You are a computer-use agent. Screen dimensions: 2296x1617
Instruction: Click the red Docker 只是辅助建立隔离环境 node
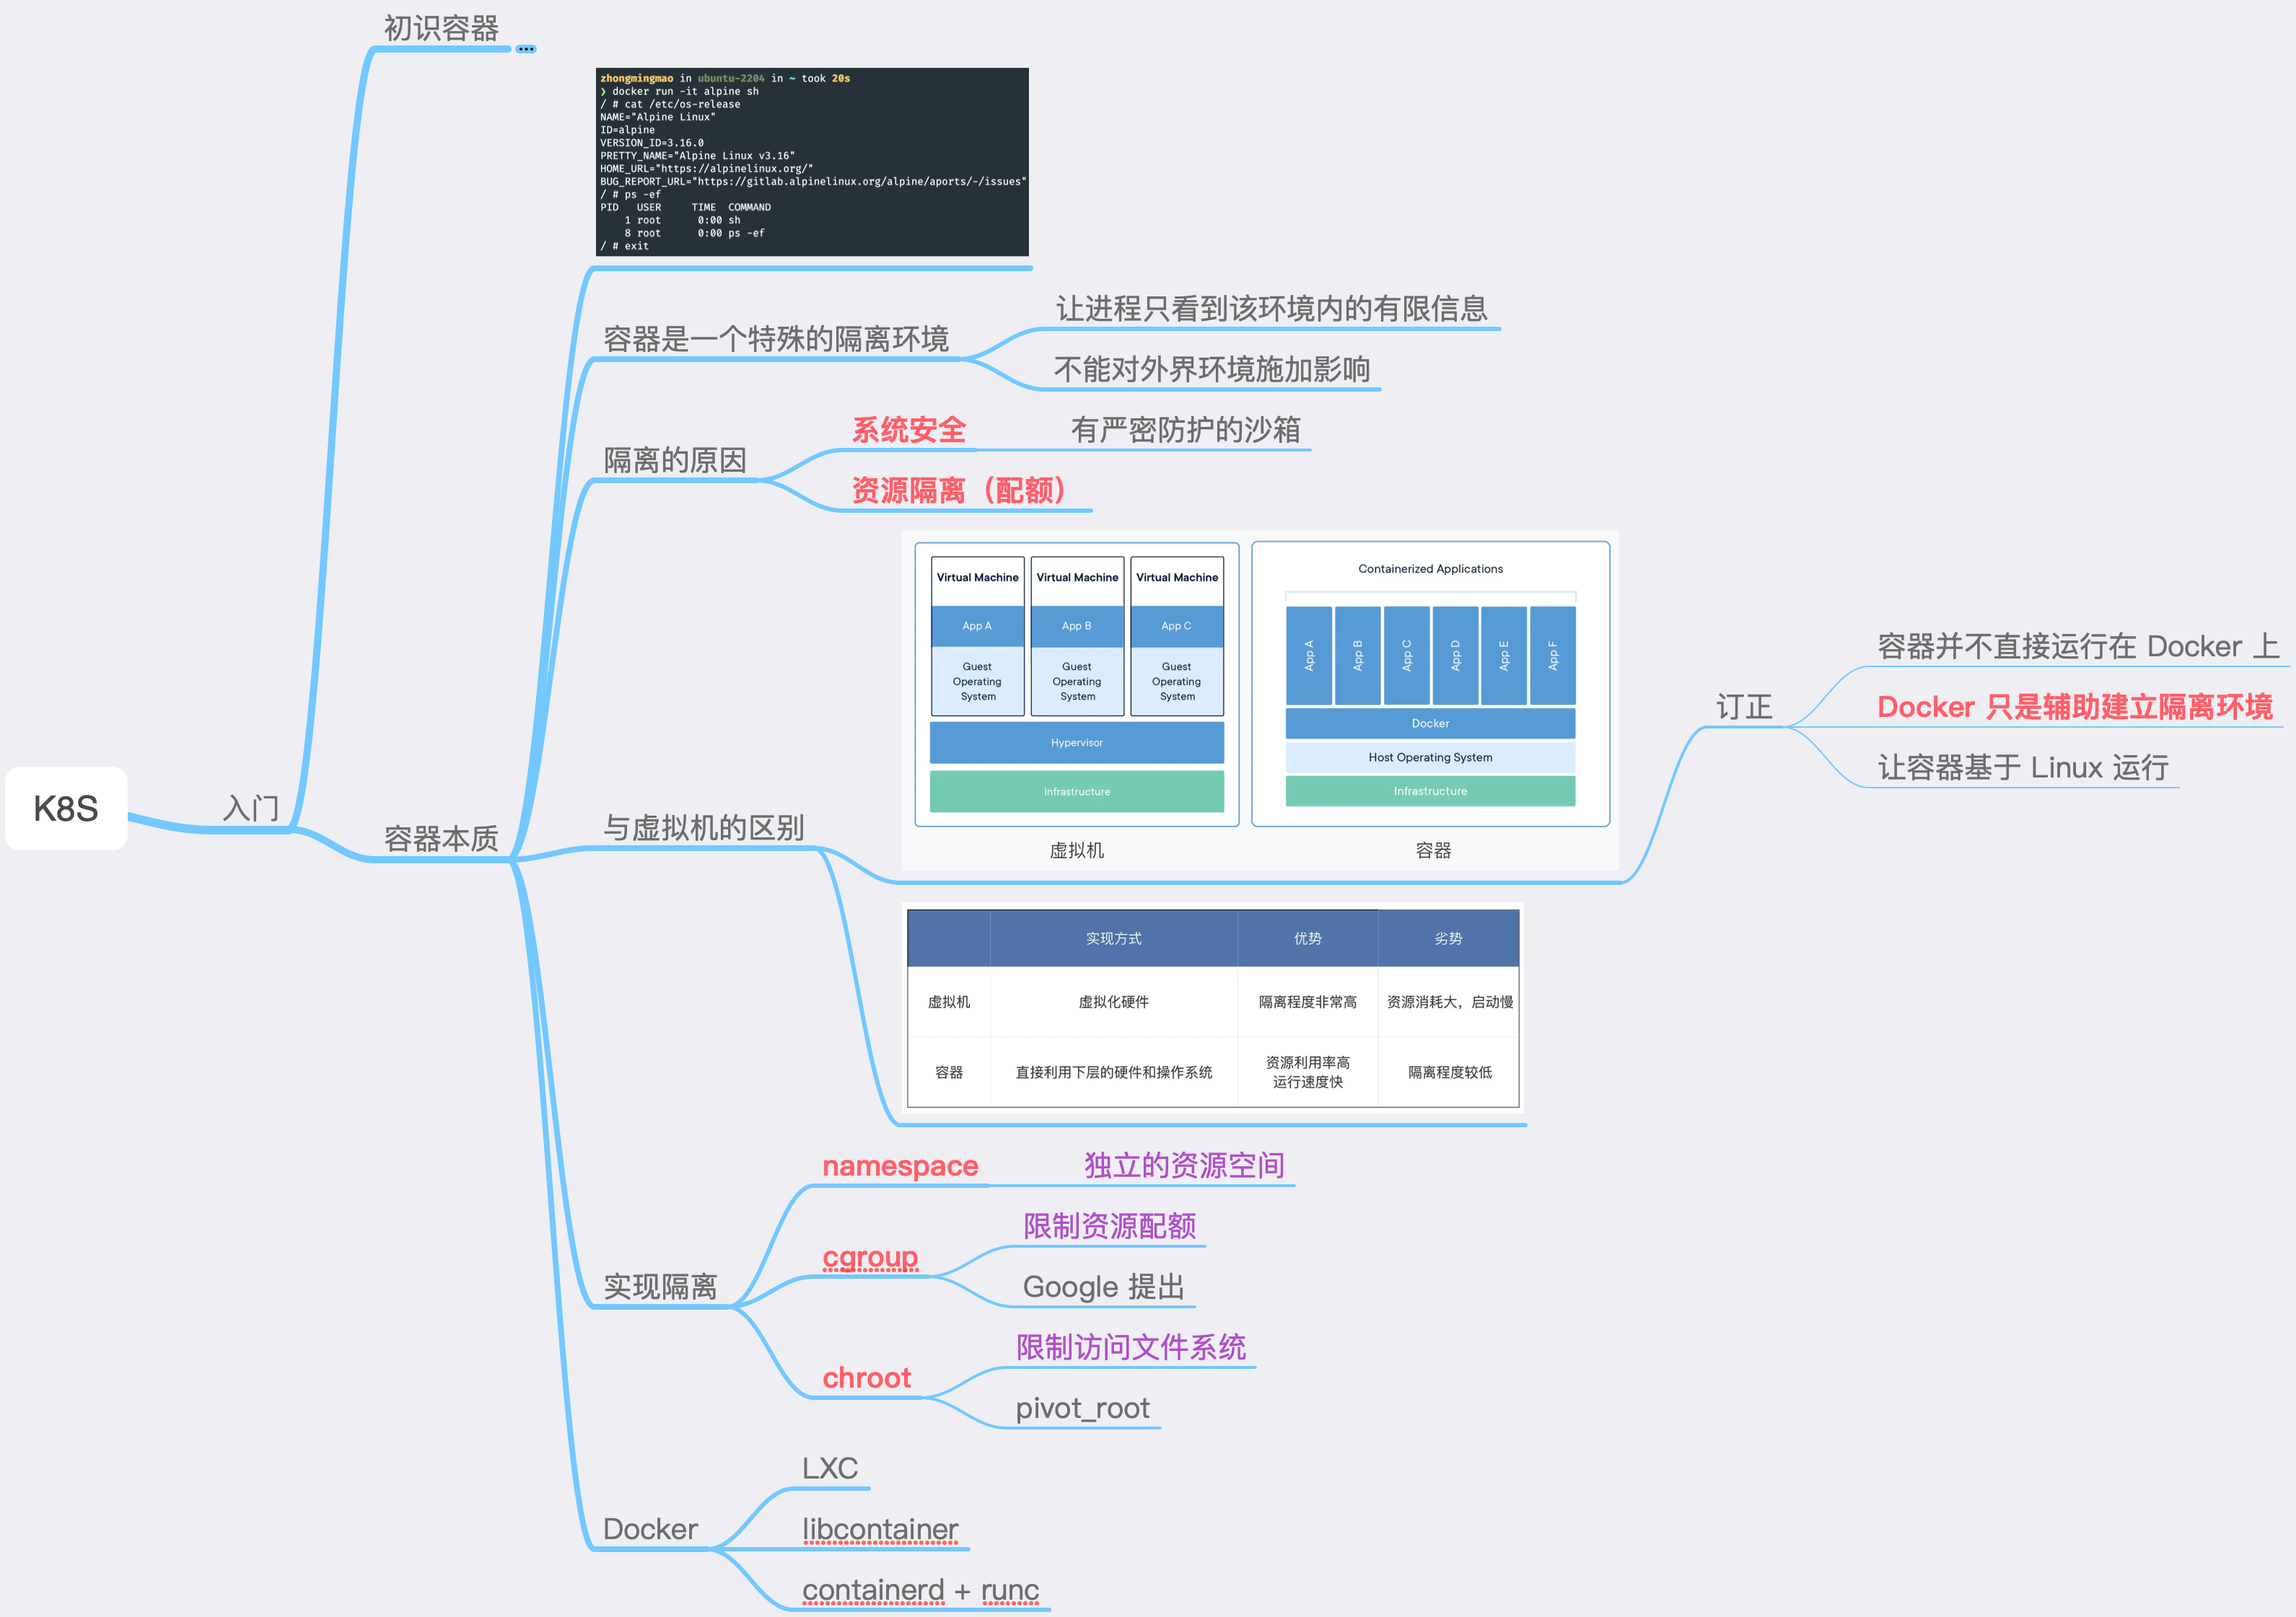(2075, 707)
